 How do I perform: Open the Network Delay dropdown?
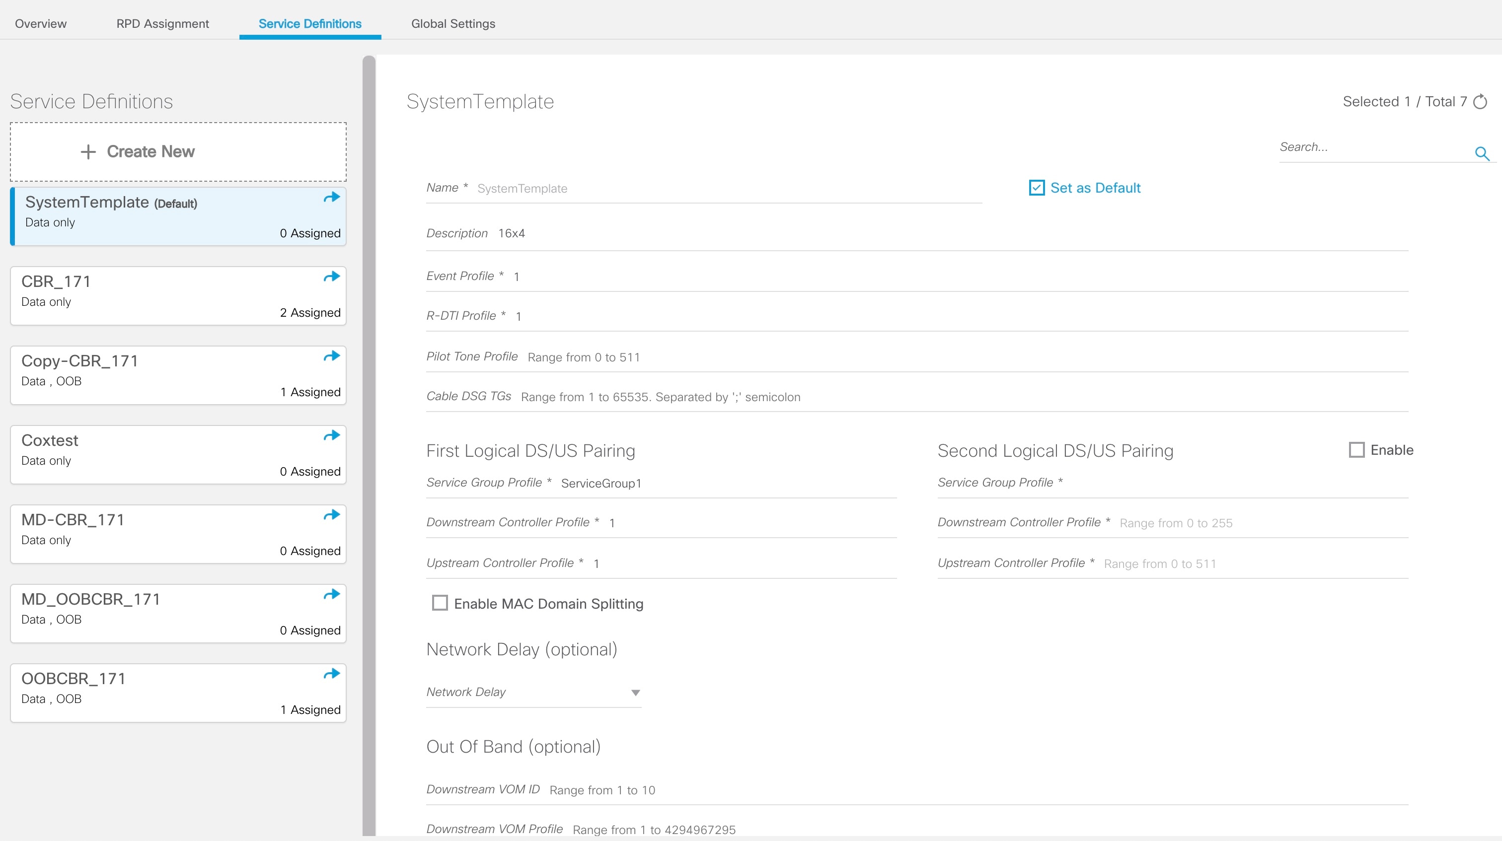(533, 693)
